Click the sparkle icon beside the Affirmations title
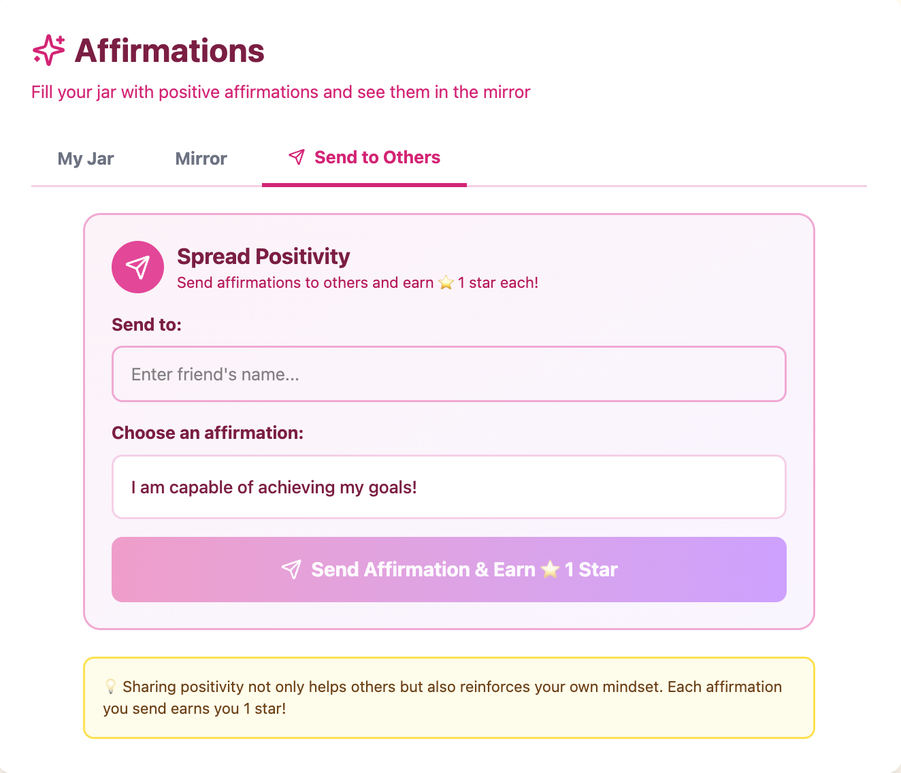901x773 pixels. point(49,50)
